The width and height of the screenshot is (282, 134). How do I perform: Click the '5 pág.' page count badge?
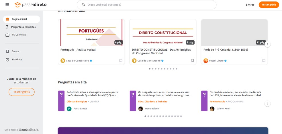[x=190, y=43]
